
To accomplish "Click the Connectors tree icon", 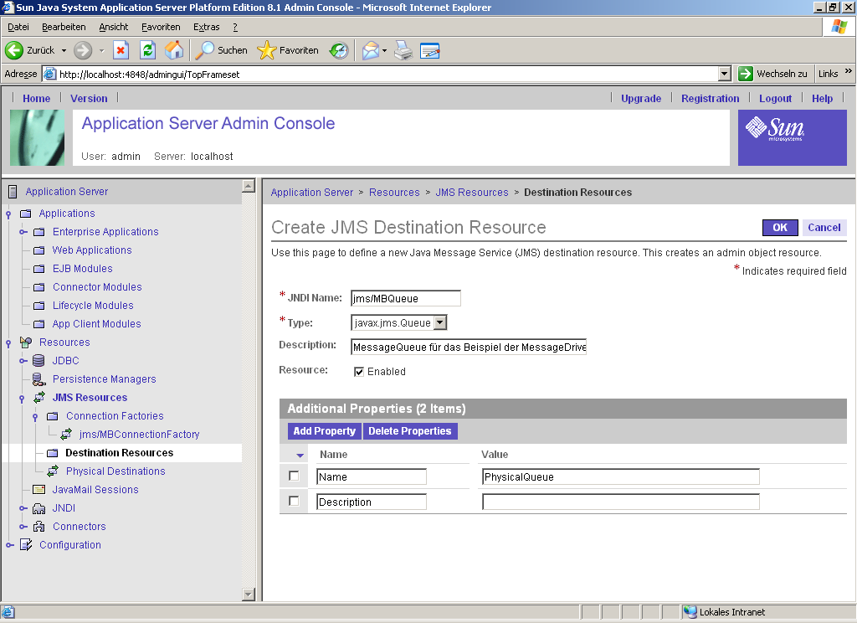I will (38, 526).
